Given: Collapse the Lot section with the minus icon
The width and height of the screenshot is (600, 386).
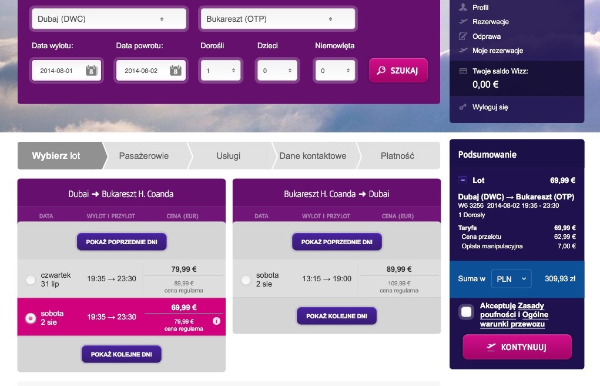Looking at the screenshot, I should [x=462, y=180].
